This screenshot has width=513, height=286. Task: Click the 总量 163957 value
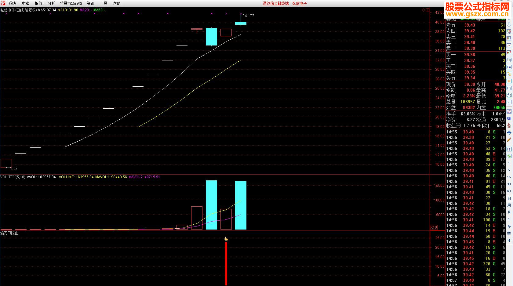(468, 102)
